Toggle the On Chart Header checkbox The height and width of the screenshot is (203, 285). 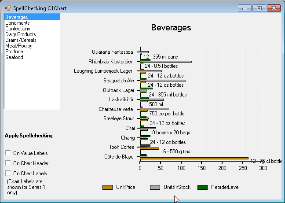pos(8,163)
